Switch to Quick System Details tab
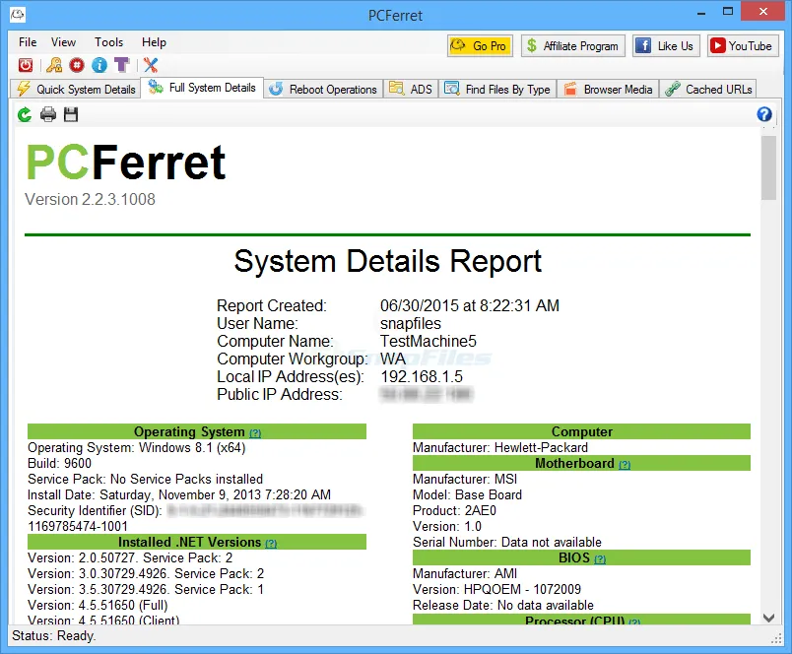Screen dimensions: 792x654 (x=76, y=89)
